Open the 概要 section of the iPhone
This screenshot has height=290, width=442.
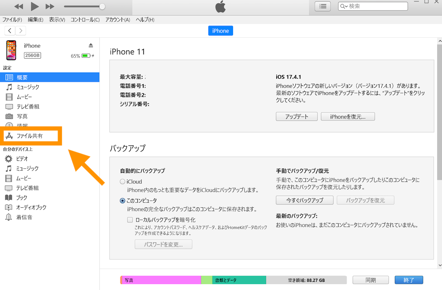(33, 77)
